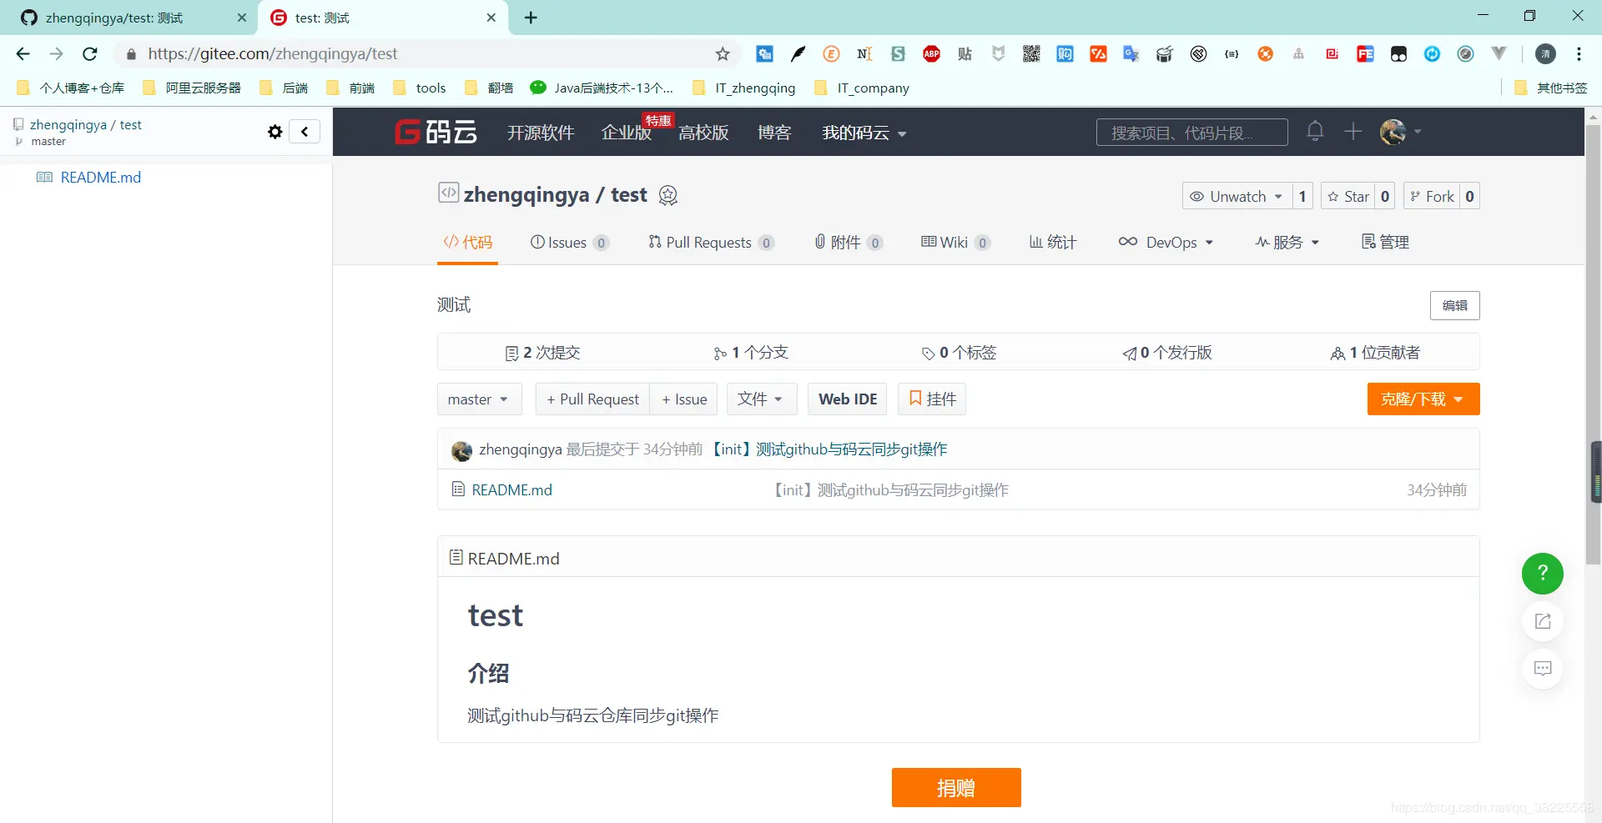This screenshot has height=823, width=1602.
Task: Click the floating share icon button
Action: (1543, 621)
